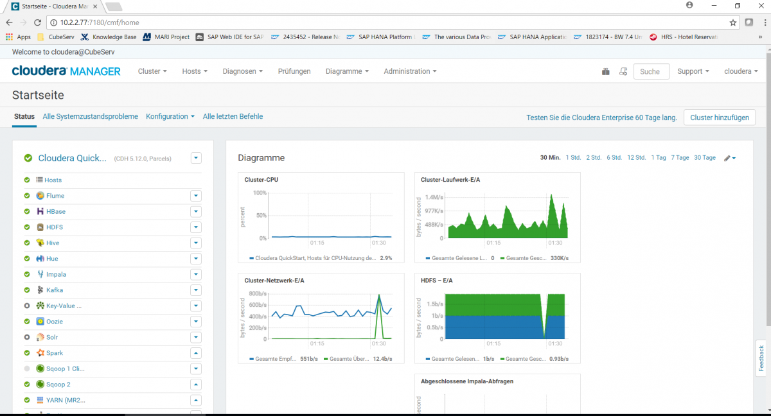Expand the dropdown next to Flume

click(196, 195)
